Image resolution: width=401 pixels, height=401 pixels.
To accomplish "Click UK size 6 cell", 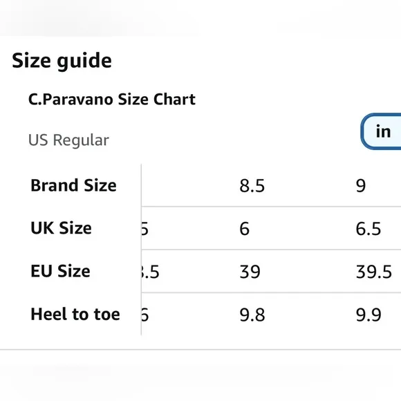I will pos(244,229).
